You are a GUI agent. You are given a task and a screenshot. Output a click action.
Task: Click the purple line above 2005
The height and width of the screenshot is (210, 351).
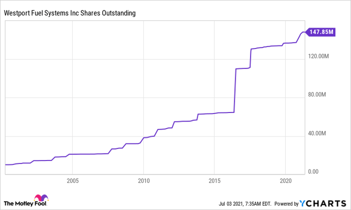pyautogui.click(x=73, y=154)
